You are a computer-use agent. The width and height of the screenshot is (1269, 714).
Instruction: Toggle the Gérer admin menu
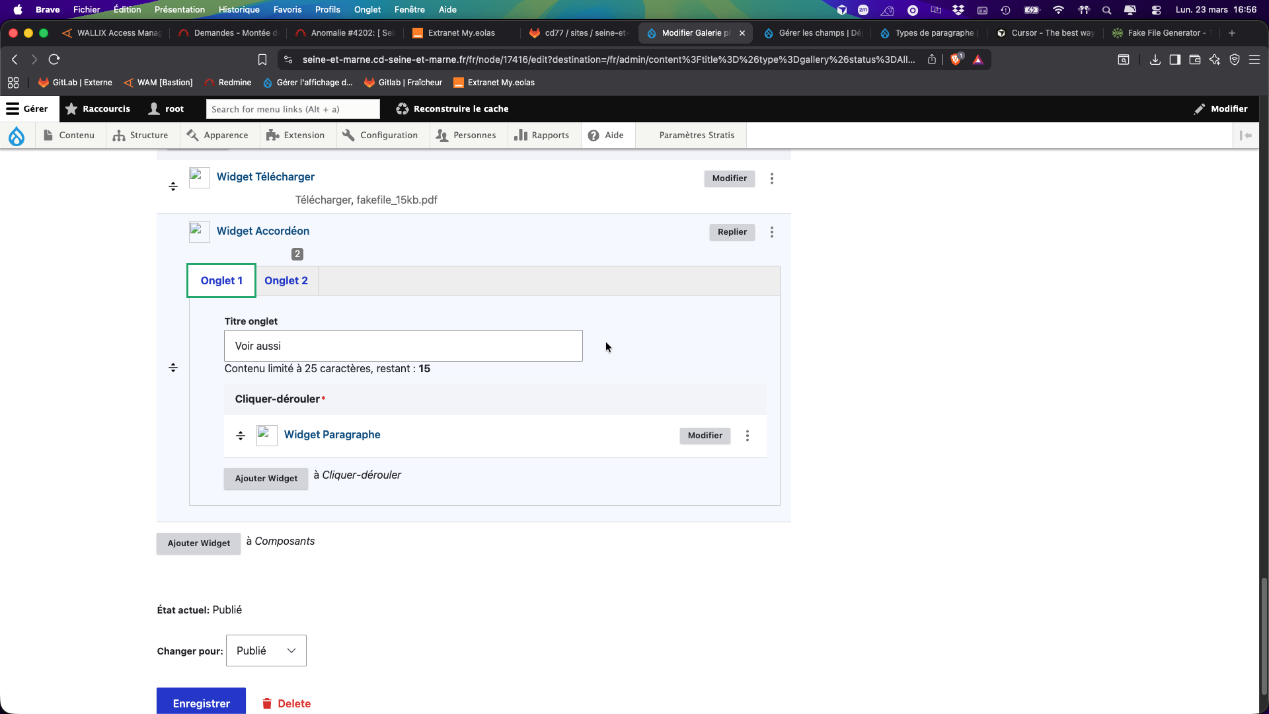coord(28,109)
